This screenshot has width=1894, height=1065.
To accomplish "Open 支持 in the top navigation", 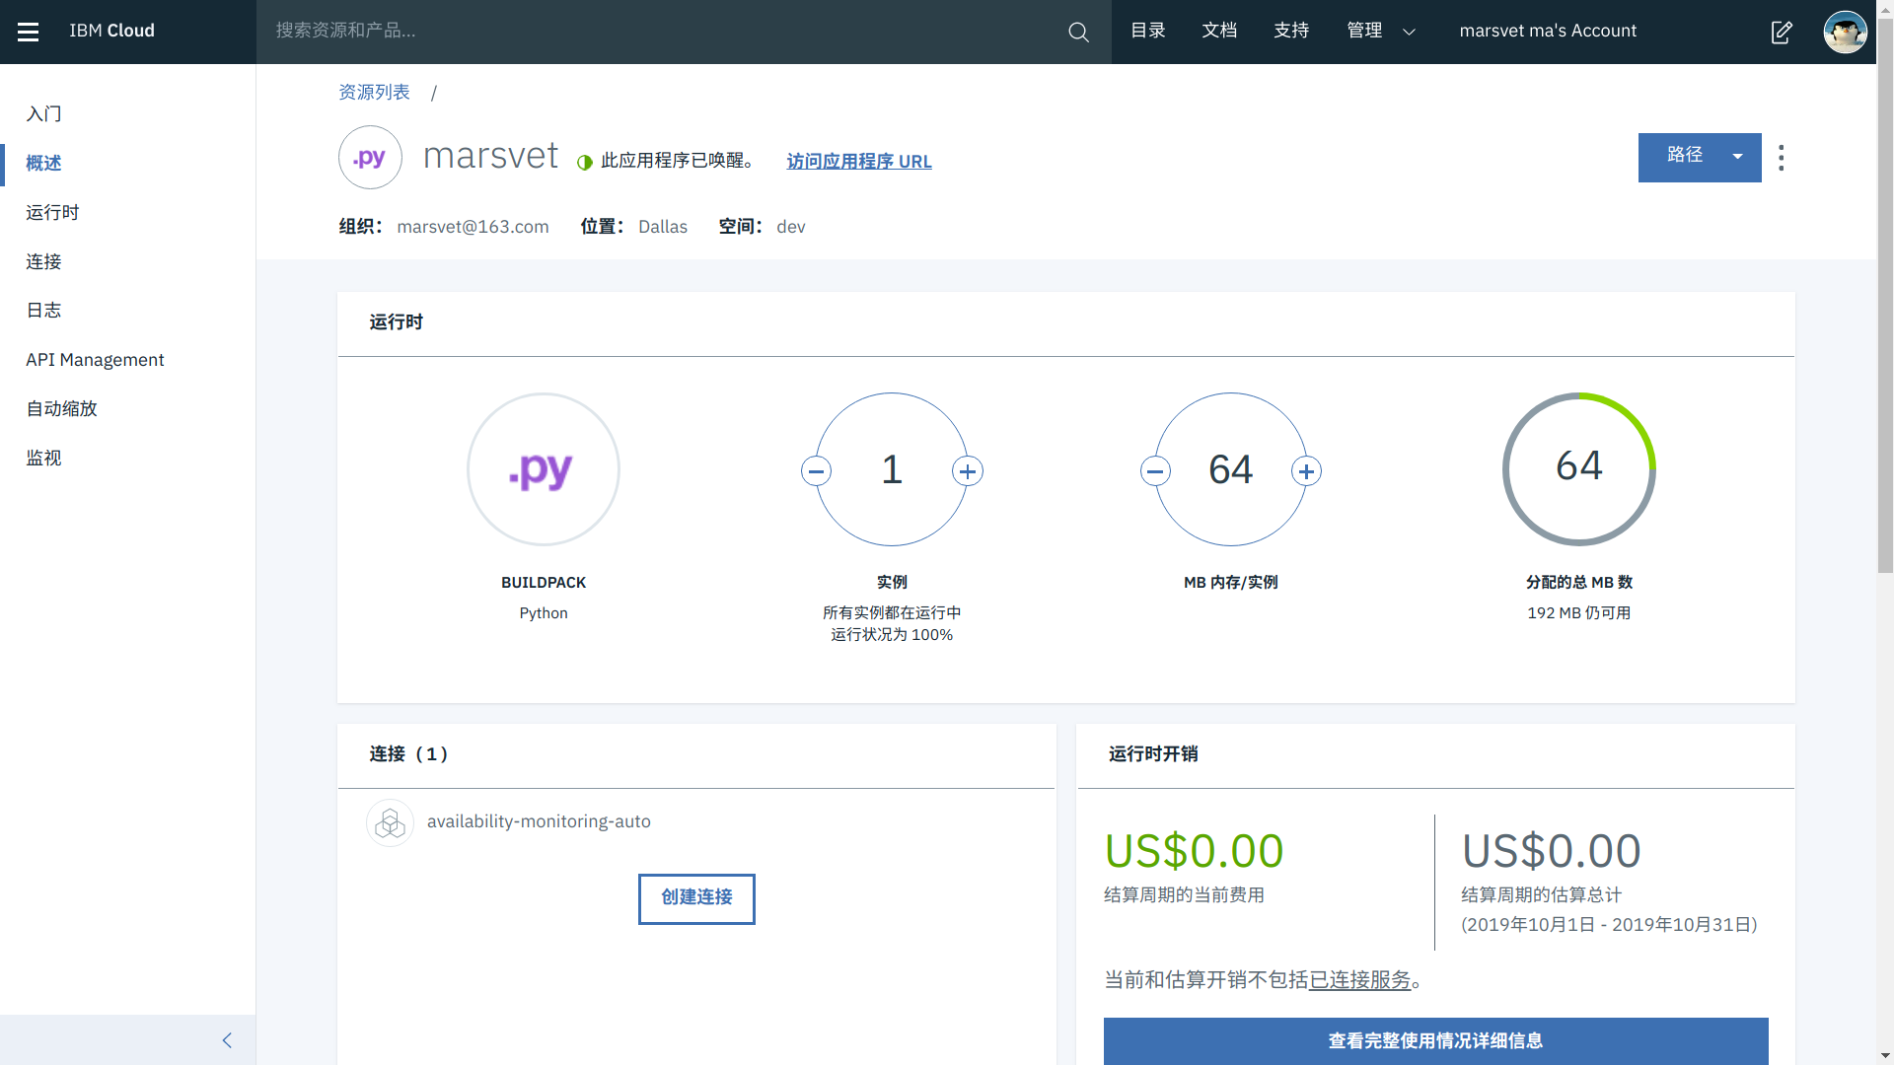I will pos(1291,32).
